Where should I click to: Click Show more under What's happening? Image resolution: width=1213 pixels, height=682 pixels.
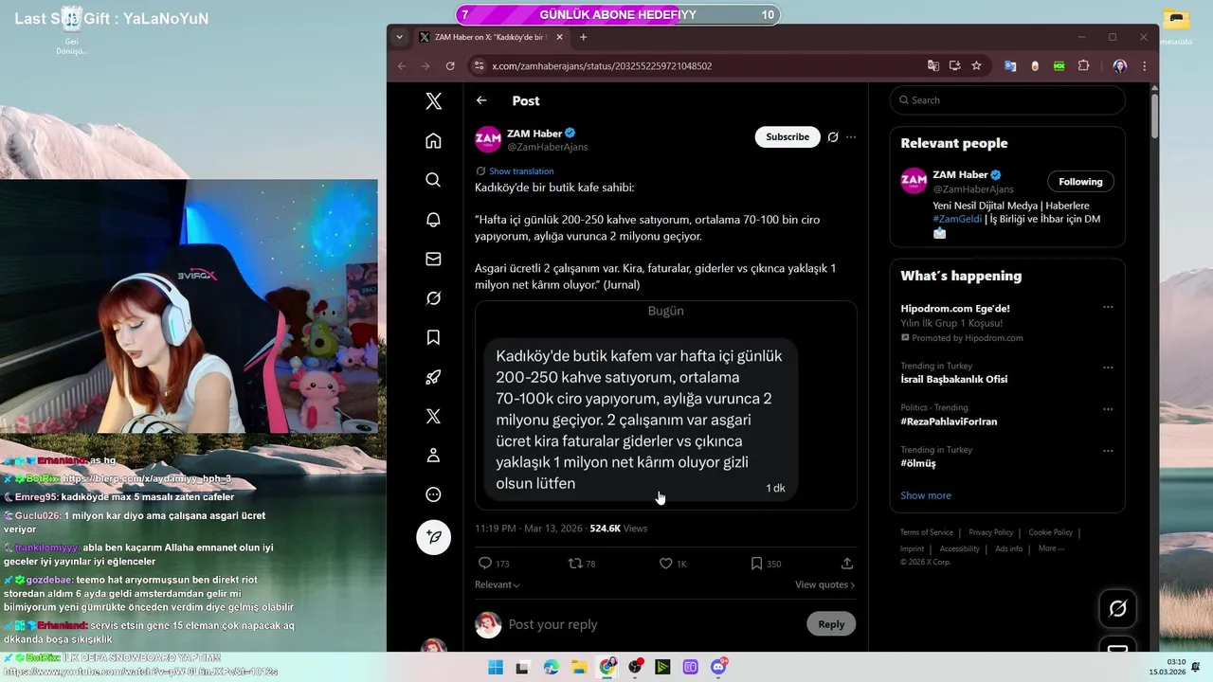(x=926, y=495)
